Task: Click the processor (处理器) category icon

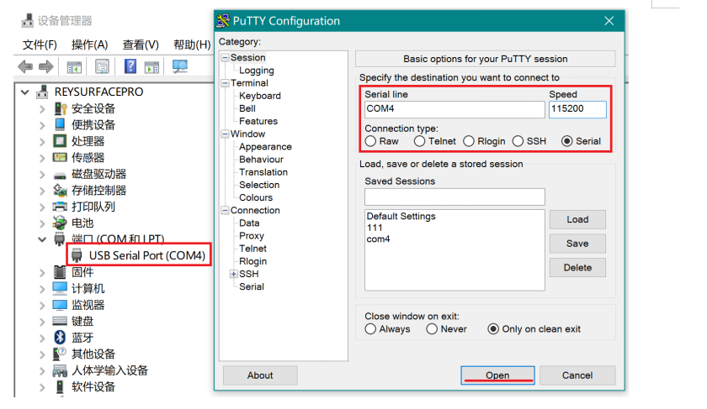Action: pos(60,141)
